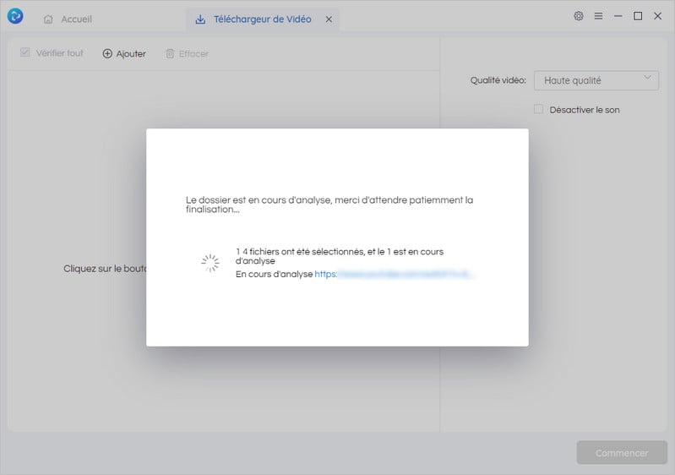
Task: Open the Accueil home tab
Action: (68, 19)
